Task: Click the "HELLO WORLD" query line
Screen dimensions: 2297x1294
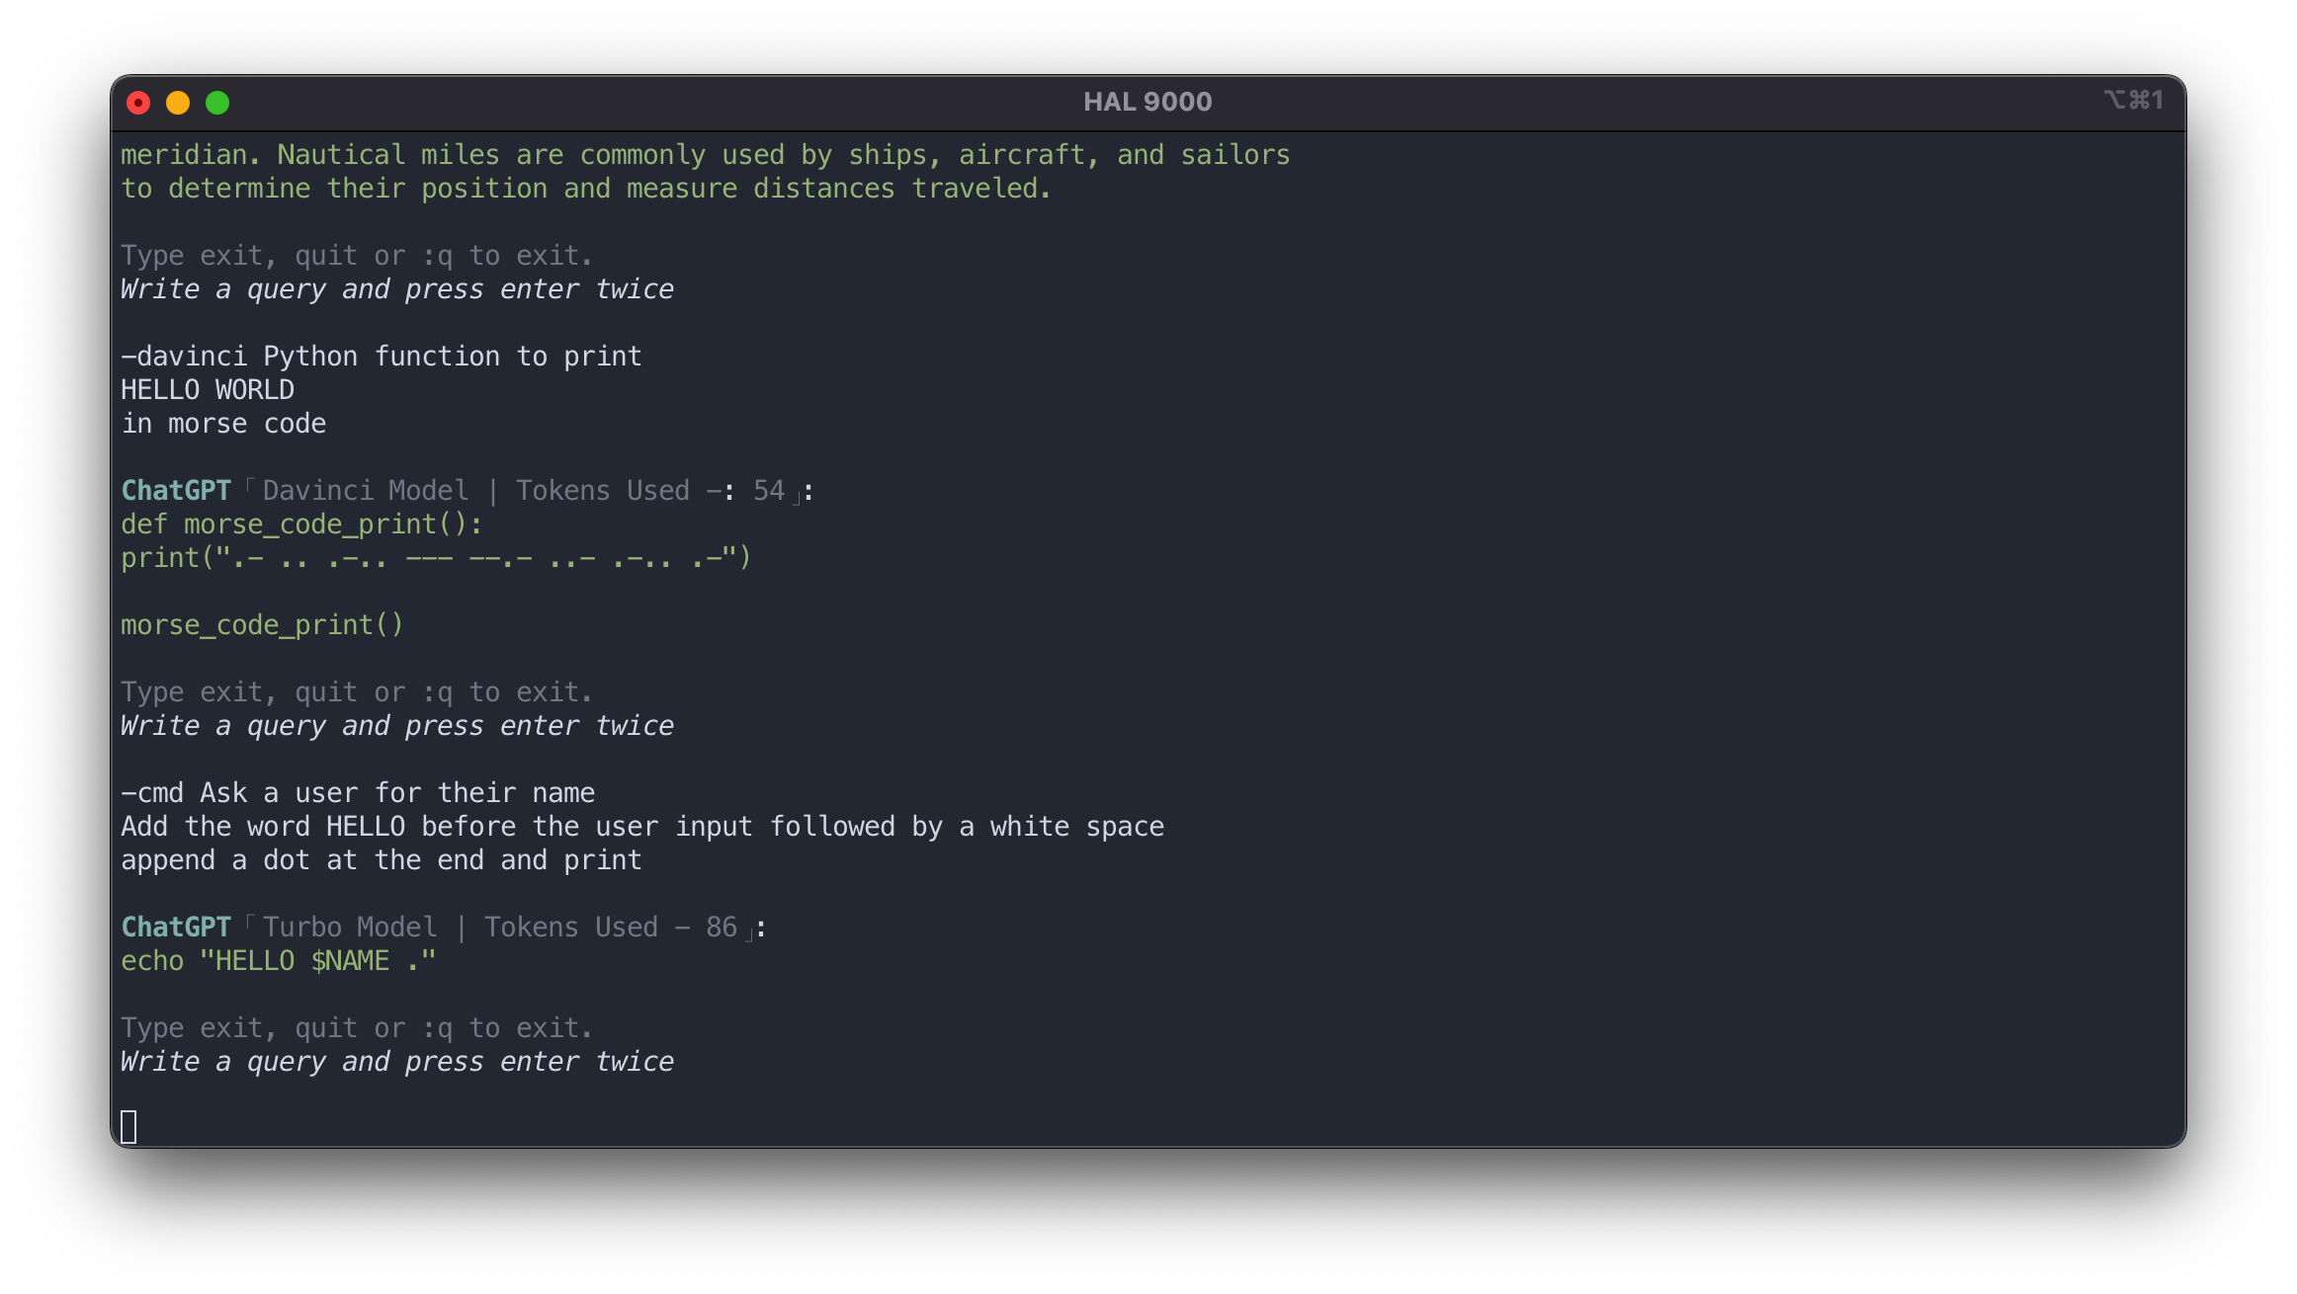Action: [x=208, y=390]
